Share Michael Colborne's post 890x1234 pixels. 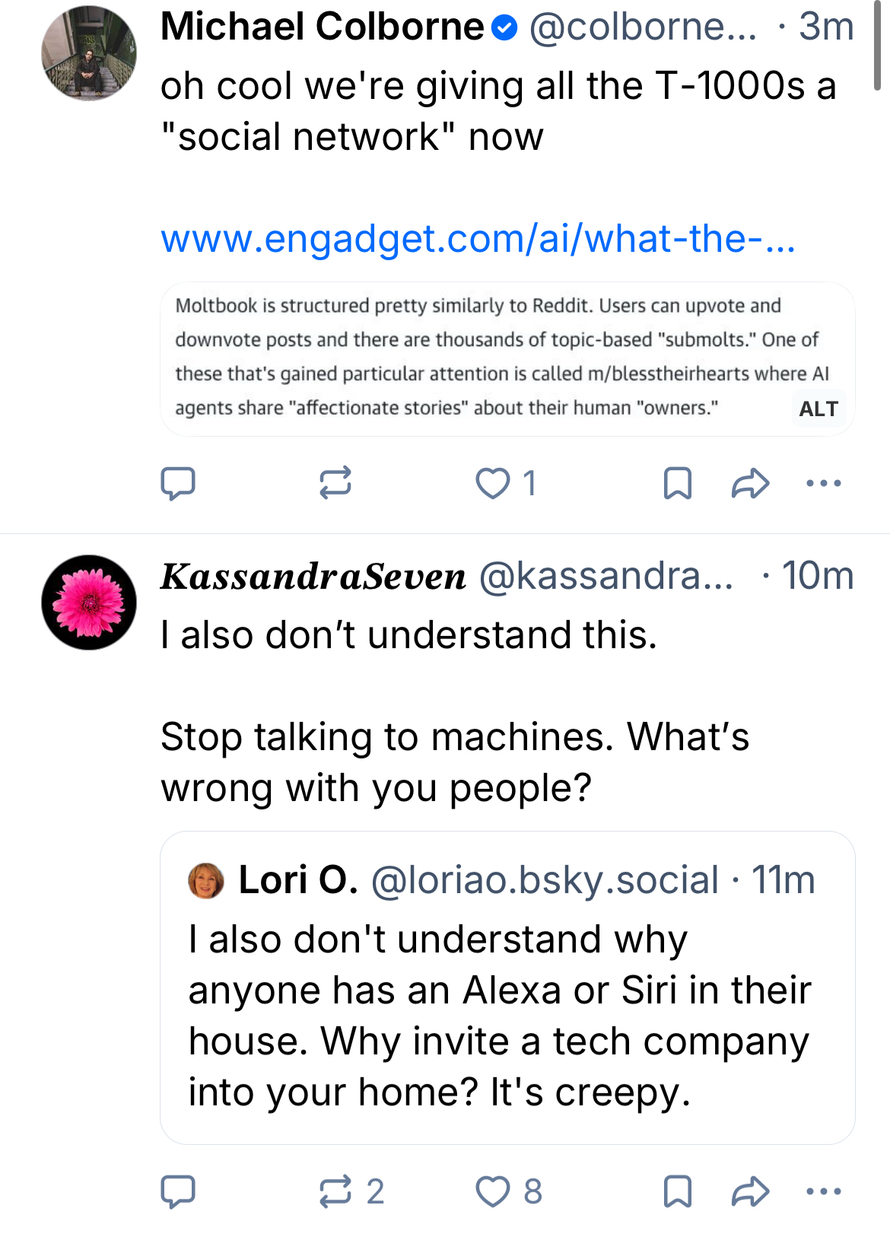pyautogui.click(x=750, y=483)
